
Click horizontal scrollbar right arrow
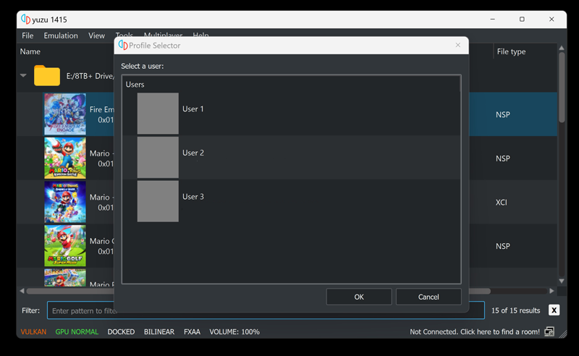click(551, 291)
